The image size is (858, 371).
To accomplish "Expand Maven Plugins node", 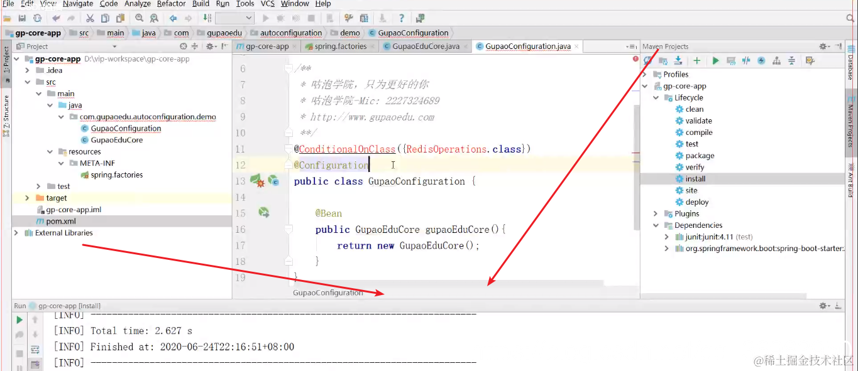I will click(656, 213).
